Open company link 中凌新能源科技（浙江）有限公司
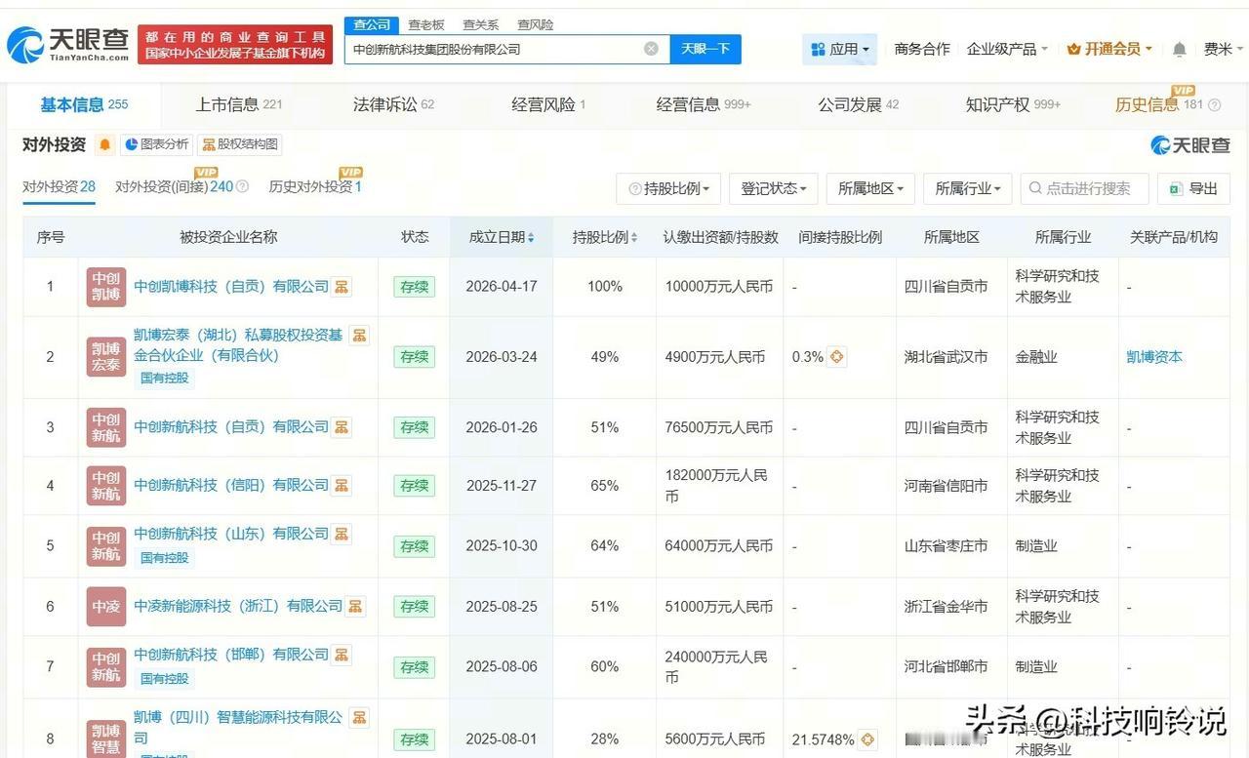Viewport: 1249px width, 758px height. click(x=238, y=607)
